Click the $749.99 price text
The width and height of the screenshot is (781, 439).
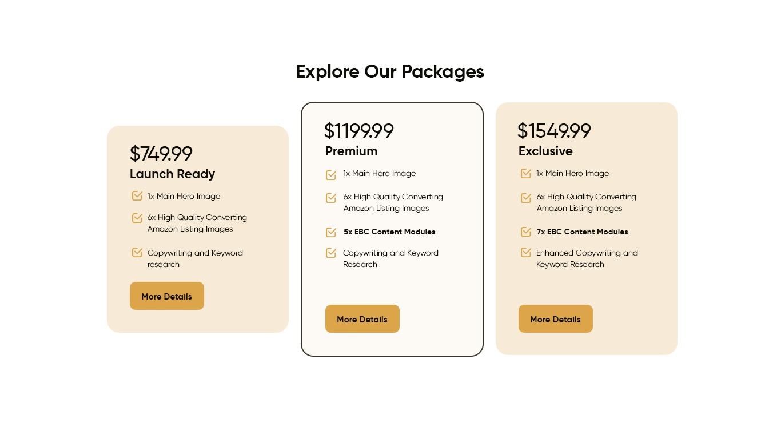tap(161, 154)
